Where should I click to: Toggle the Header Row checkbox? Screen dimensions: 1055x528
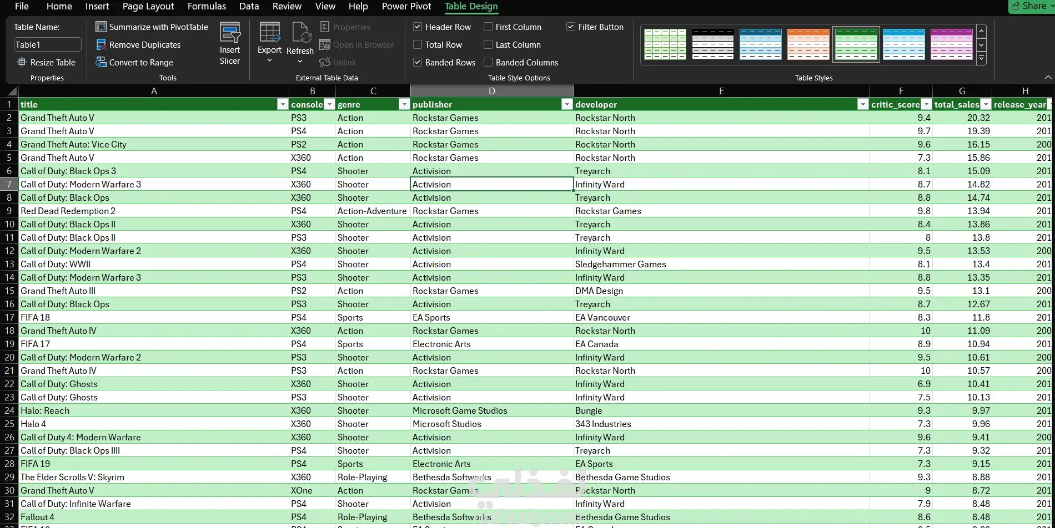(x=418, y=27)
